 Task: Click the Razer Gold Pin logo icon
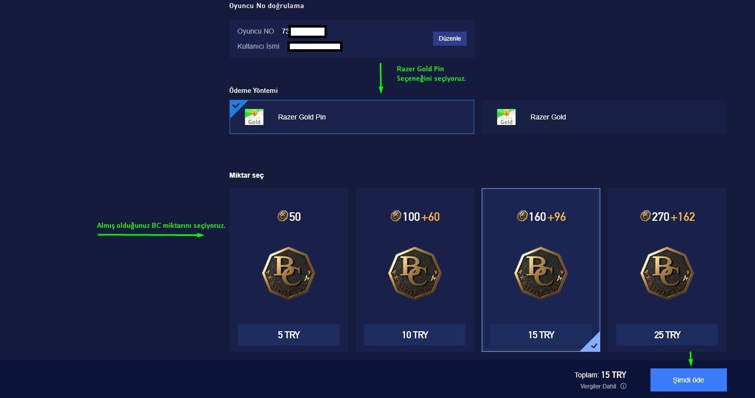click(254, 117)
